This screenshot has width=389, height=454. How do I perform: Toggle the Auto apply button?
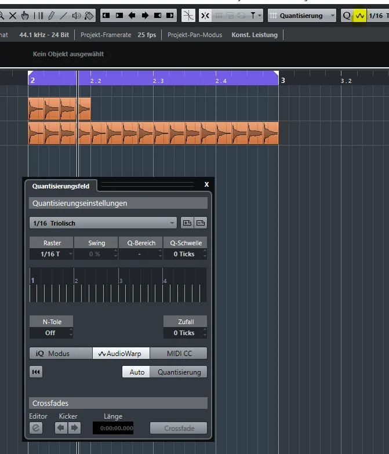coord(136,372)
